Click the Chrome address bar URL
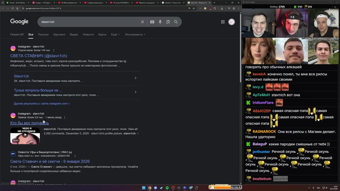 (43, 8)
